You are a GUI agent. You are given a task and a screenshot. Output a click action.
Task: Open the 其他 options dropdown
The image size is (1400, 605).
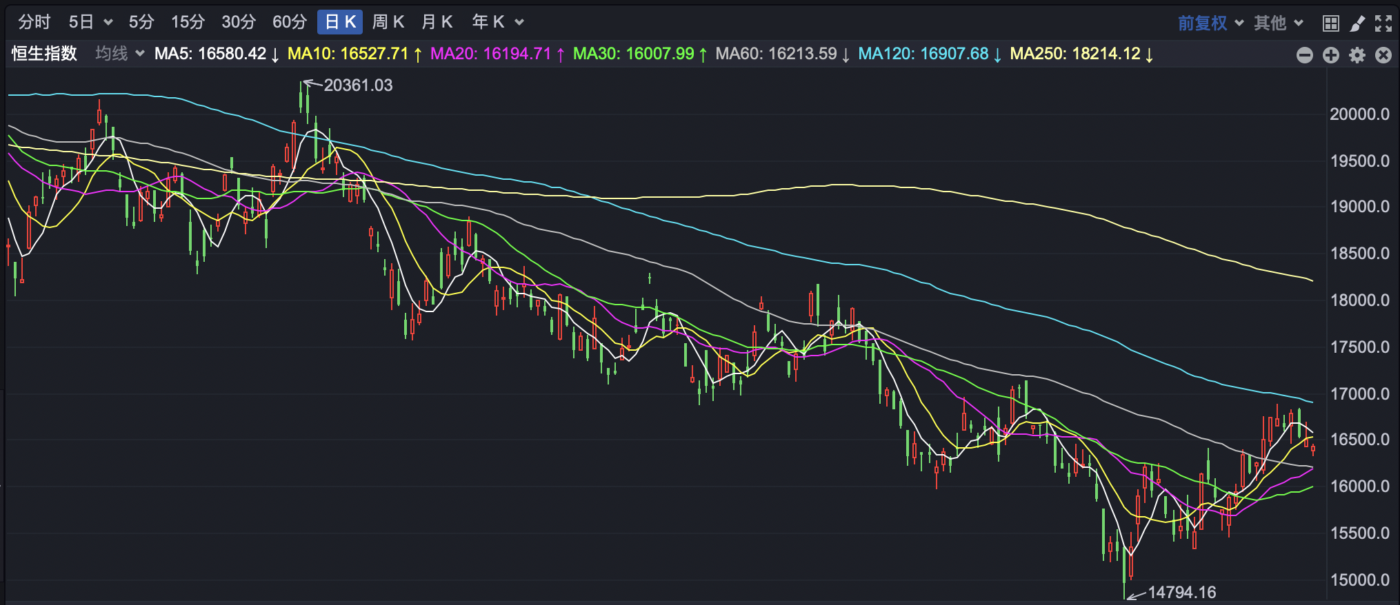1278,23
